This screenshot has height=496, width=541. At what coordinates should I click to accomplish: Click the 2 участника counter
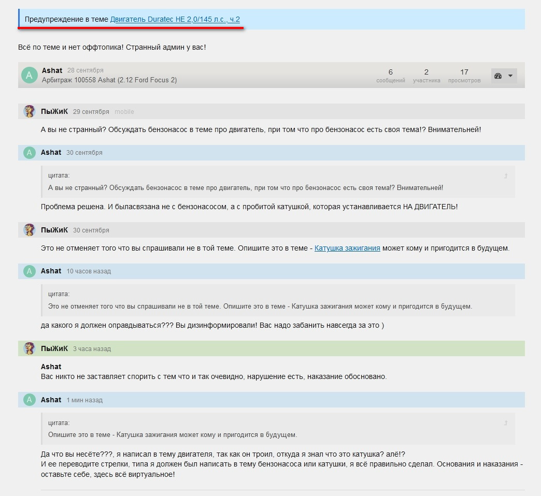click(426, 76)
